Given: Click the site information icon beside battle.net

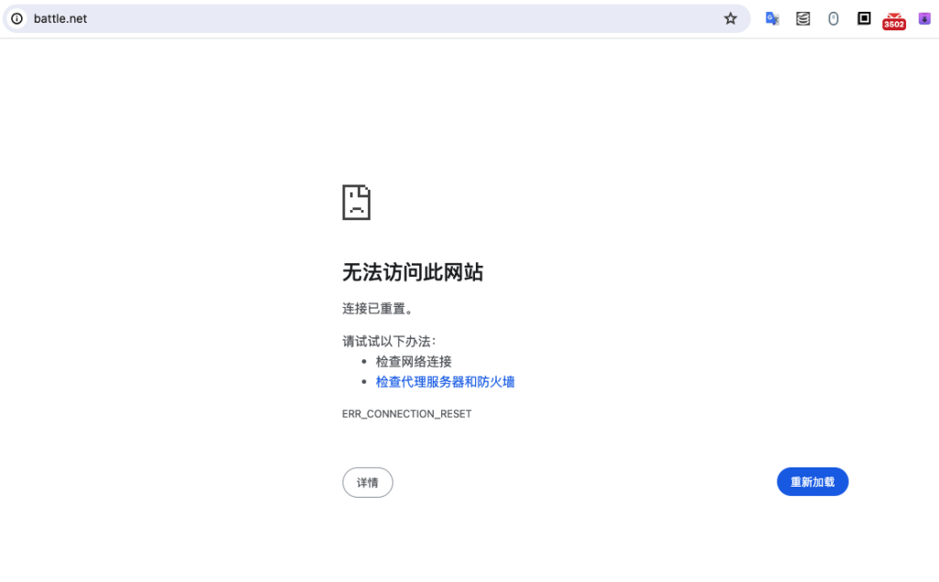Looking at the screenshot, I should (17, 18).
